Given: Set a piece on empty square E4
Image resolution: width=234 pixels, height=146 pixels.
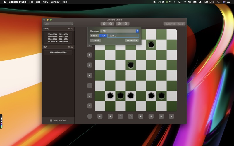Looking at the screenshot, I should point(141,75).
